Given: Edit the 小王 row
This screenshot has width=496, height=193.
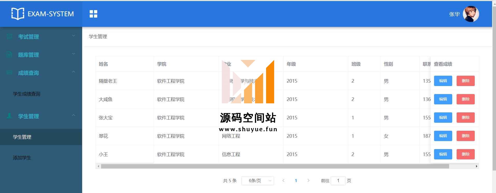Looking at the screenshot, I should coord(443,154).
